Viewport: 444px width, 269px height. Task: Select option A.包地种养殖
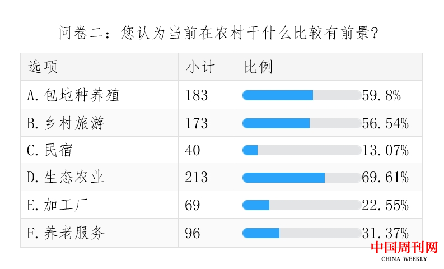coord(73,95)
